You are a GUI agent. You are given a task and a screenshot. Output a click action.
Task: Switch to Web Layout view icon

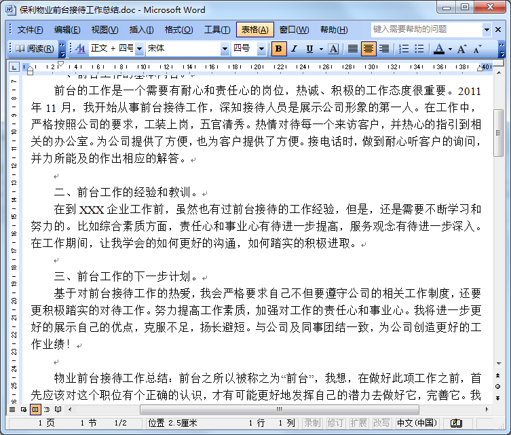24,410
